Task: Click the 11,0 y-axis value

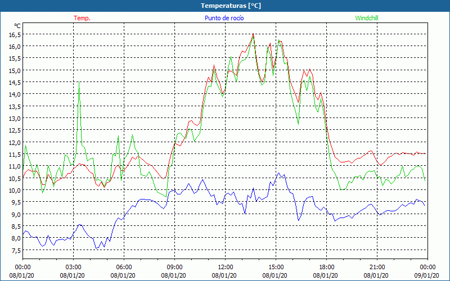Action: coord(15,166)
